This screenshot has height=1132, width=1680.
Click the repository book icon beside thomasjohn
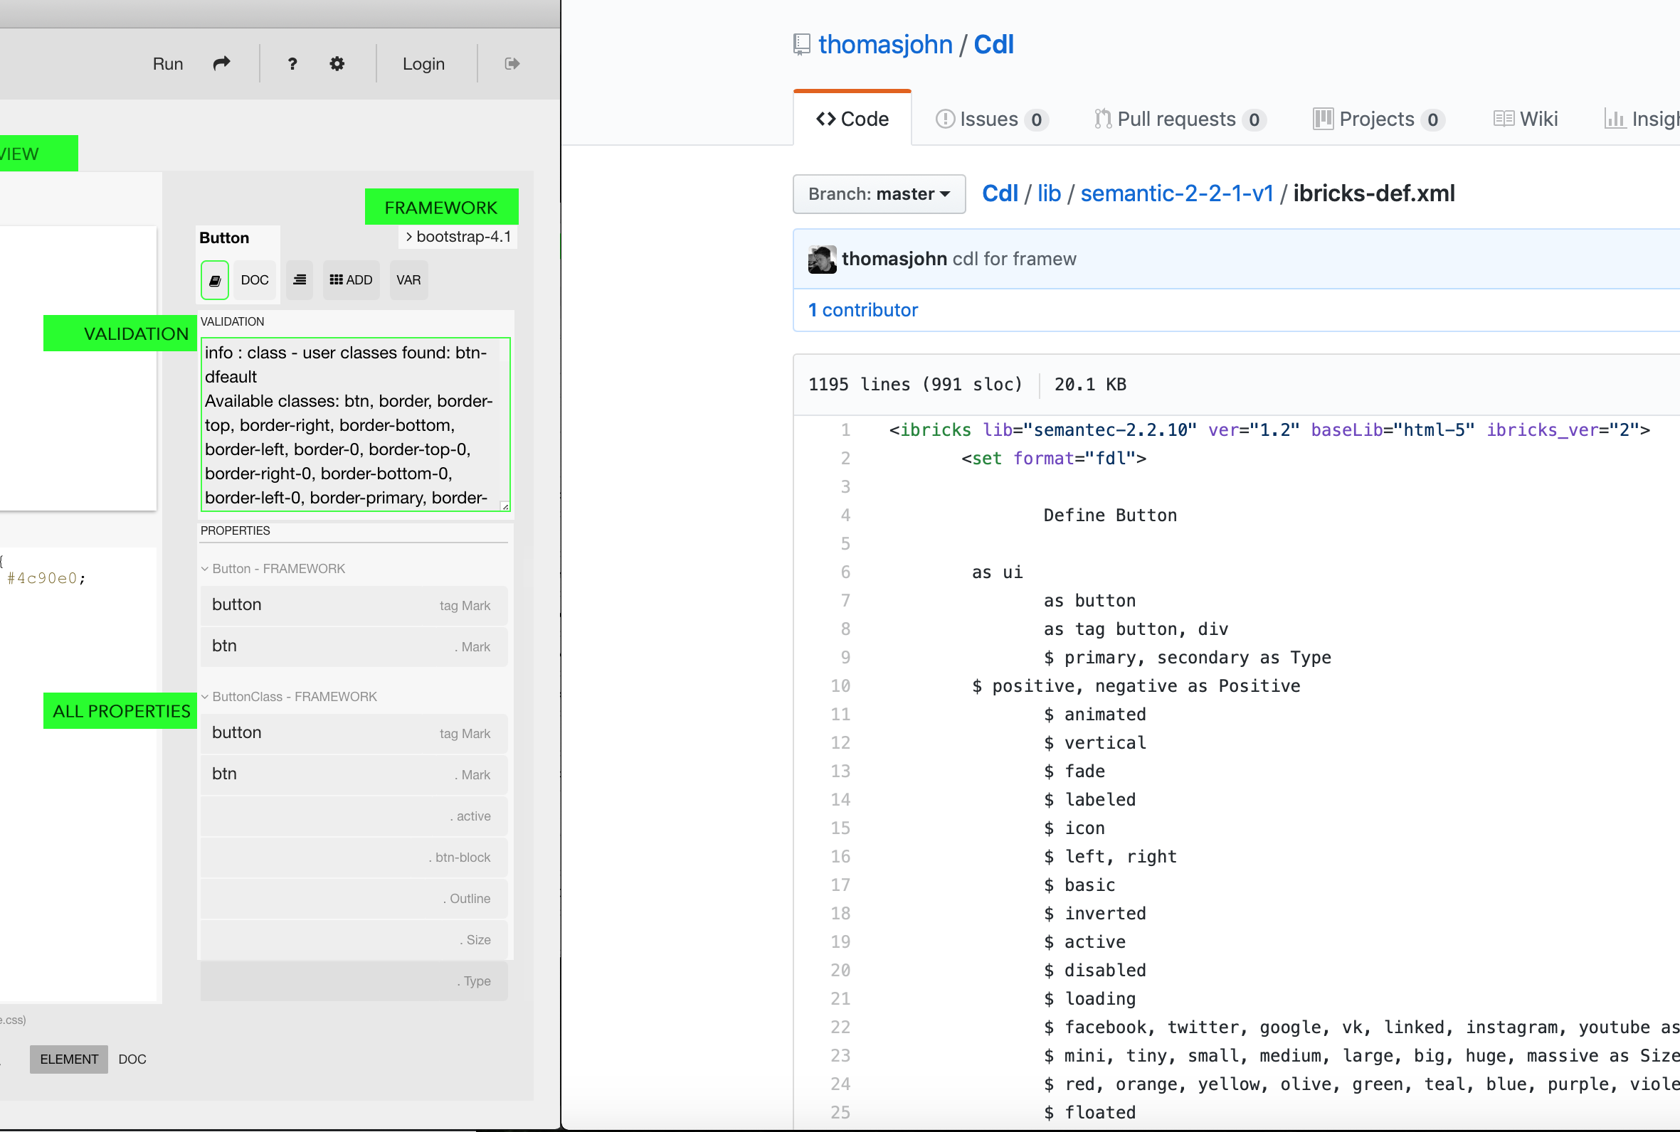tap(801, 43)
